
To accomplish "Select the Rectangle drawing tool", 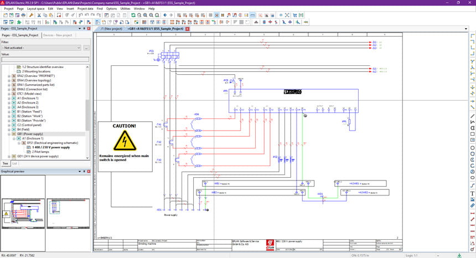I will coord(472,134).
